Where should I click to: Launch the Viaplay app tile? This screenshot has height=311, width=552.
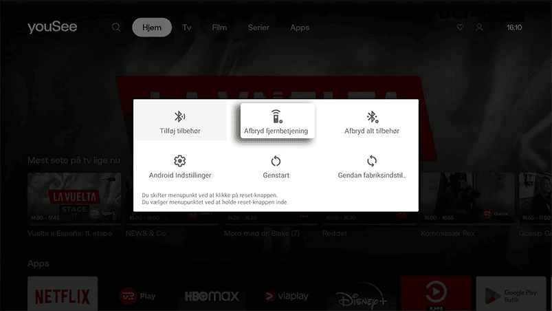coord(287,296)
